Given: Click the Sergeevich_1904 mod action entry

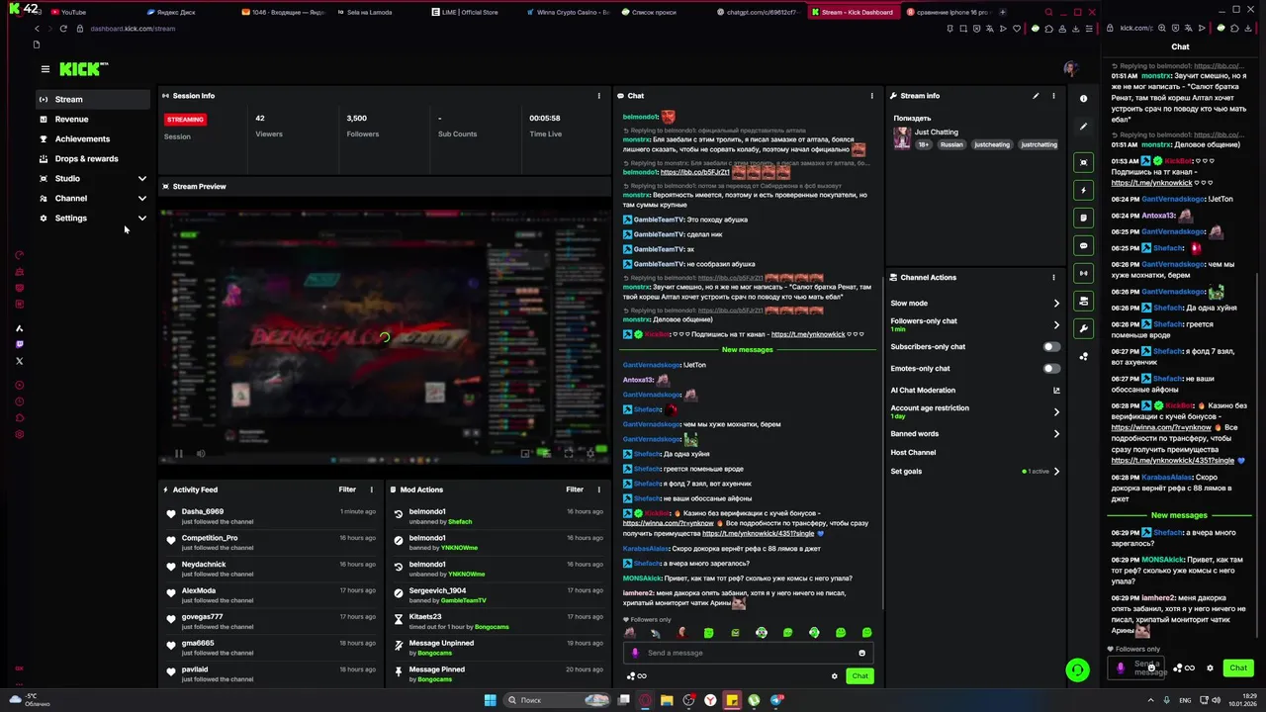Looking at the screenshot, I should [497, 595].
